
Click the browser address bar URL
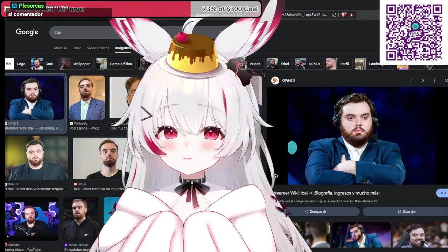click(x=305, y=15)
